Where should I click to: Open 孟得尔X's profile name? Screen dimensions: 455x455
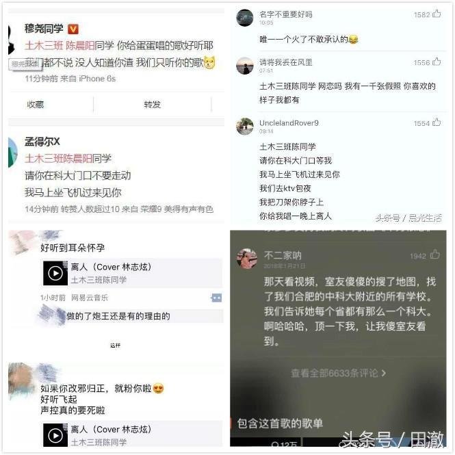coord(42,142)
